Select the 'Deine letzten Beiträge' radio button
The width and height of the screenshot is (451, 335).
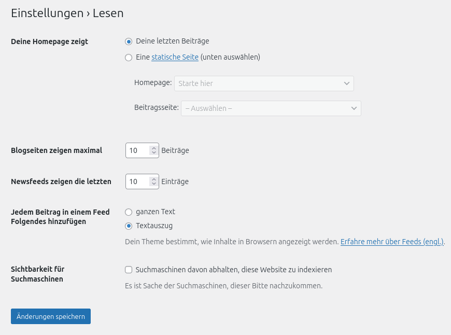tap(129, 41)
